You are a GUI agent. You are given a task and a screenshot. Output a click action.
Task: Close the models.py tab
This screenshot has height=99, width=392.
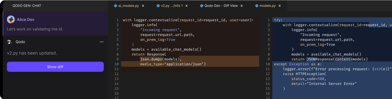tap(280, 6)
